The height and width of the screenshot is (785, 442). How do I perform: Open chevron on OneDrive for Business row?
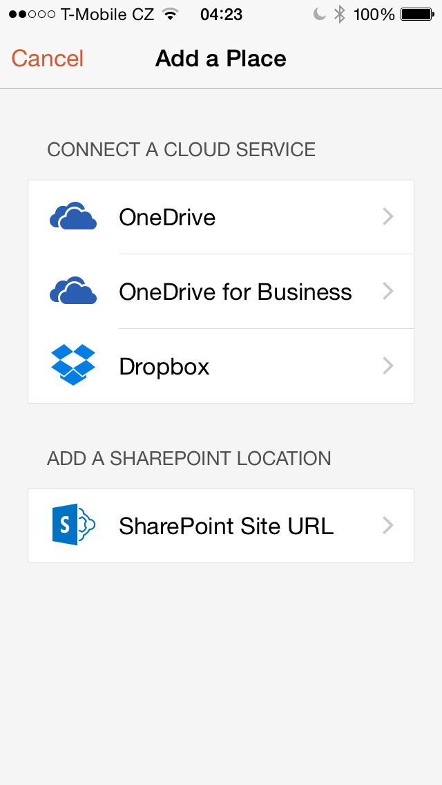point(388,291)
